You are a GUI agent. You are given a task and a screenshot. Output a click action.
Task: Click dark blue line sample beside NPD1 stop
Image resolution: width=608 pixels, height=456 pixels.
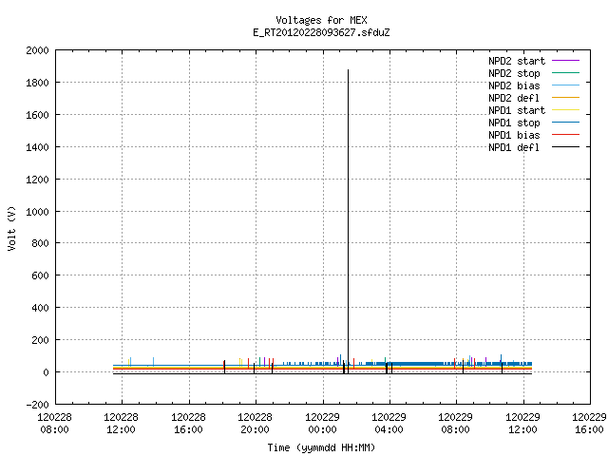565,123
